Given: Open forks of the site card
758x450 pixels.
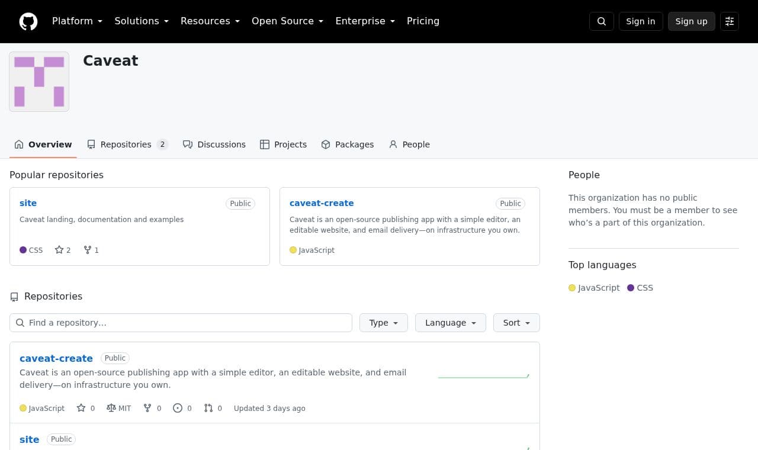Looking at the screenshot, I should 91,250.
